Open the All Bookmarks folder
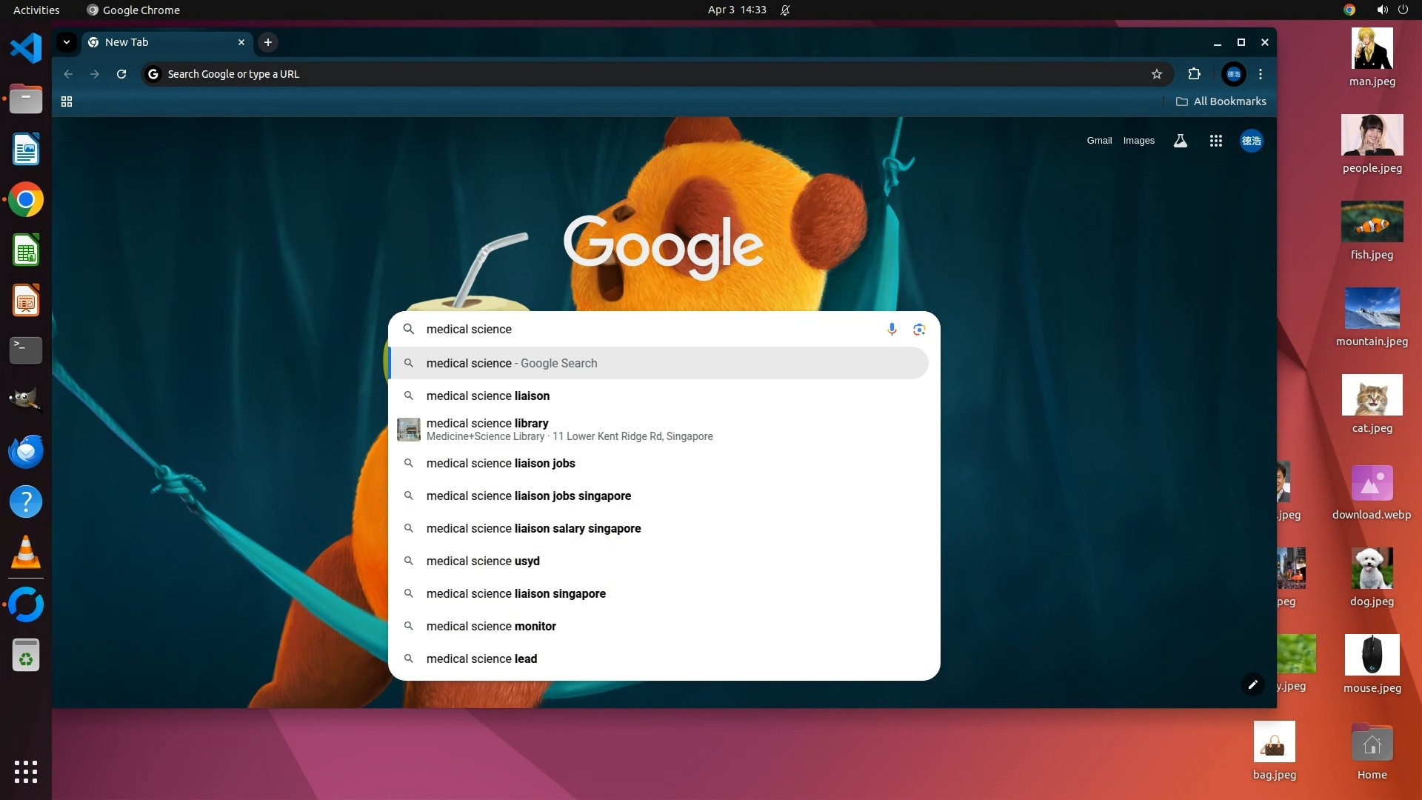 [1221, 101]
